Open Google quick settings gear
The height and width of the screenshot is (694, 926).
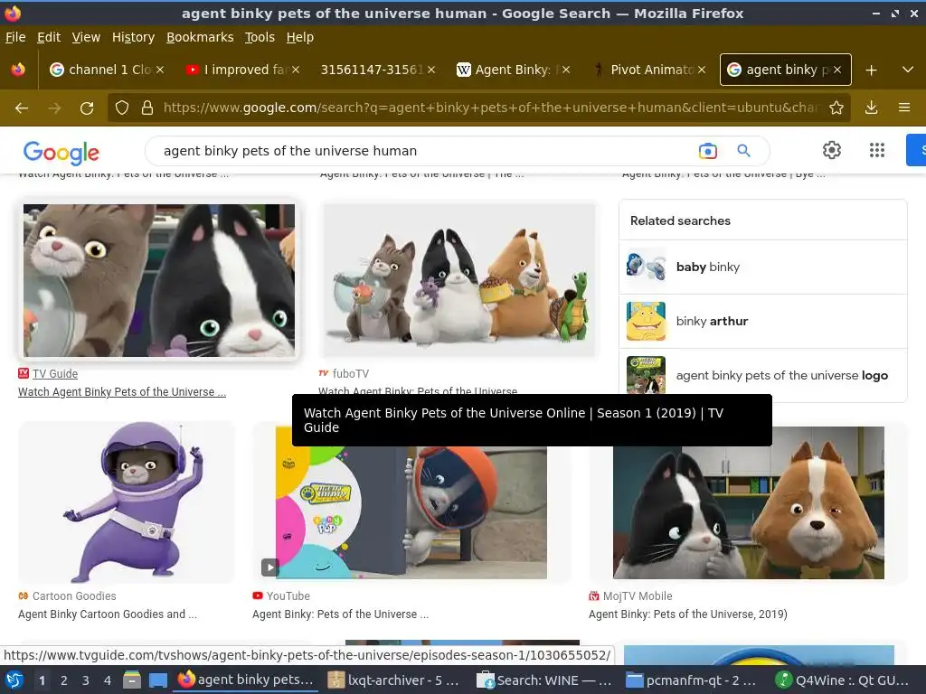tap(832, 150)
